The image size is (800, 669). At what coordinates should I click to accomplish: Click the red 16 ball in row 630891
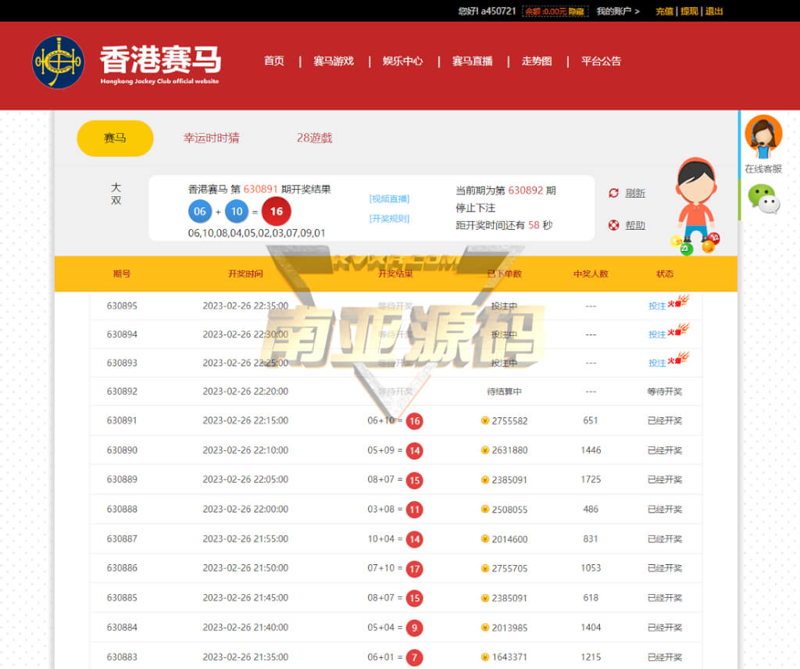click(414, 421)
